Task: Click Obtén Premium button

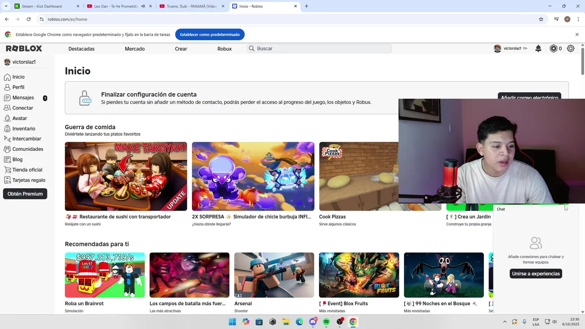Action: click(25, 194)
